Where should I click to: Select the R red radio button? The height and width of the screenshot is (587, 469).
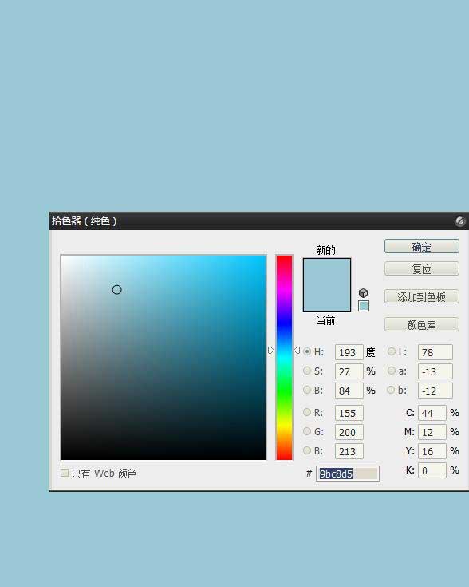(307, 412)
